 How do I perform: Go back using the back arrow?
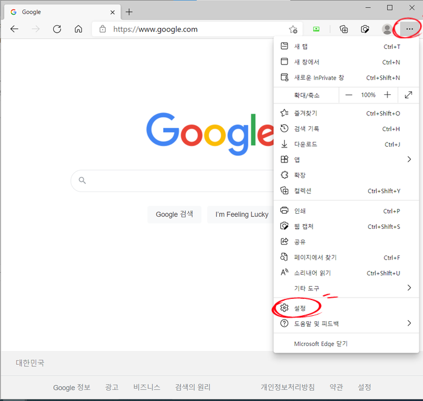(15, 29)
